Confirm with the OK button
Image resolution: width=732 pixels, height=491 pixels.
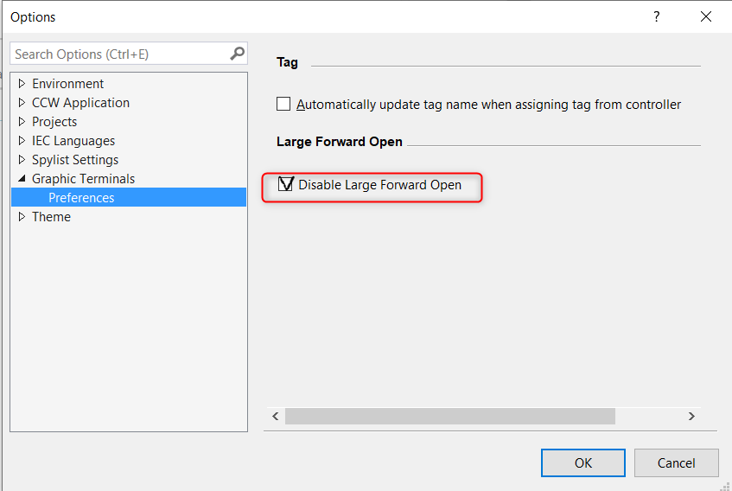tap(583, 462)
